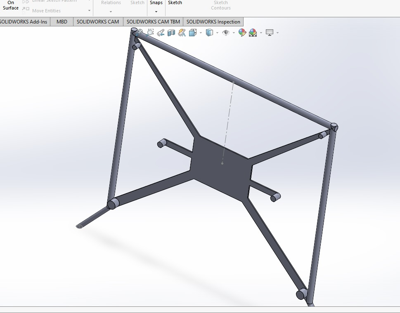
Task: Open the SOLIDWORKS Inspection tab
Action: point(213,22)
